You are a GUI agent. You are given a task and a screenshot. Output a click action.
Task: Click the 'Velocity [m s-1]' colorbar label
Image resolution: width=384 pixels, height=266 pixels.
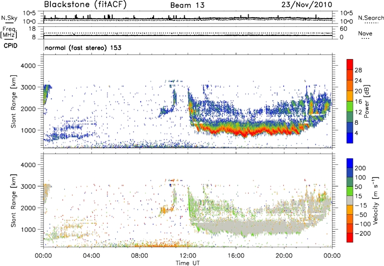tap(375, 200)
